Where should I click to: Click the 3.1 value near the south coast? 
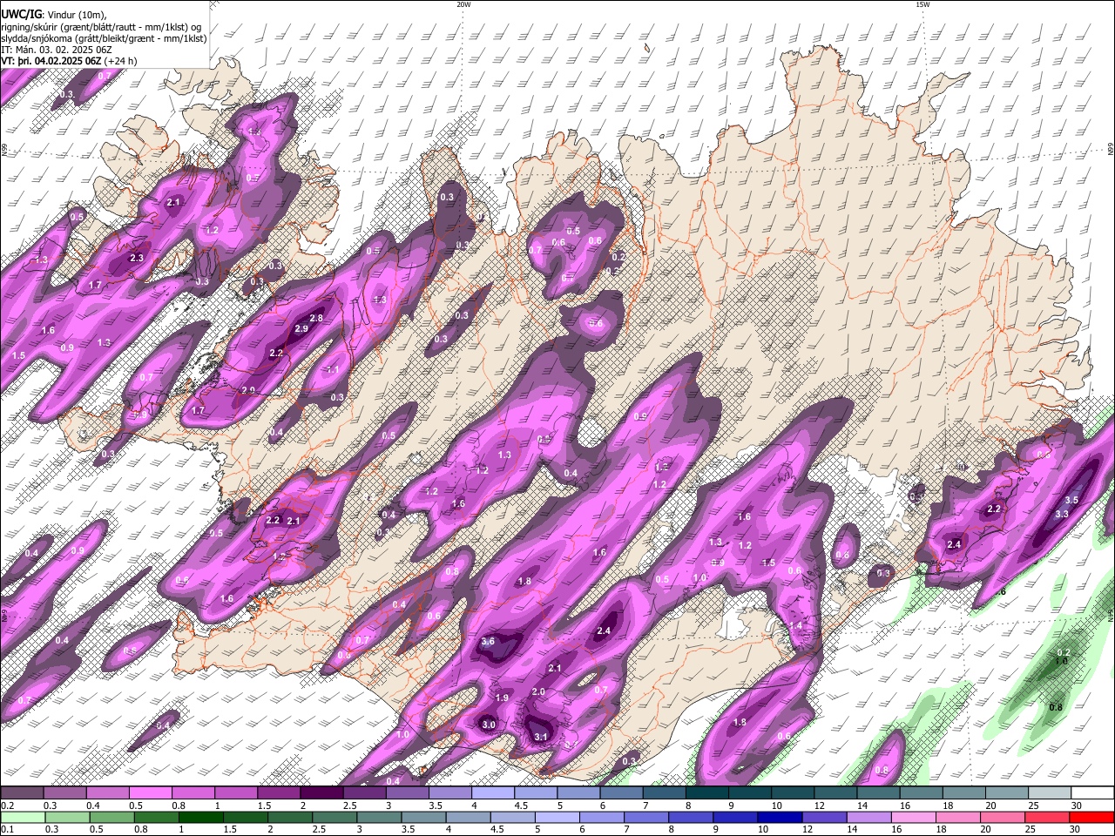pos(540,738)
